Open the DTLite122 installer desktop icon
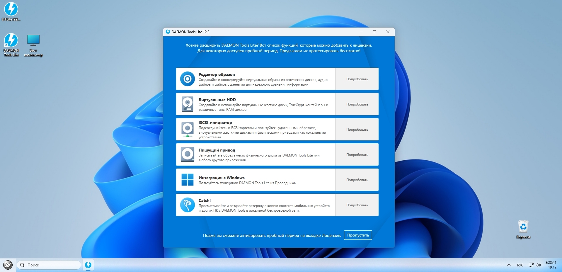 click(11, 12)
